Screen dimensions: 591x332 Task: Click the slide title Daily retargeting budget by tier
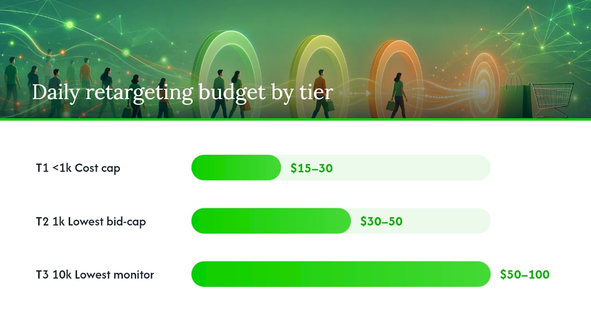point(182,92)
